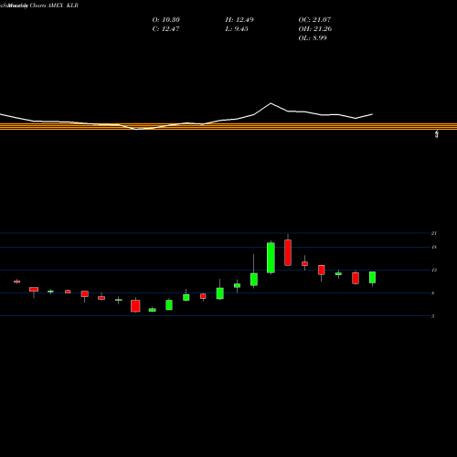Screen dimensions: 457x457
Task: Click the 'Charts AMEX' title text
Action: (x=47, y=5)
